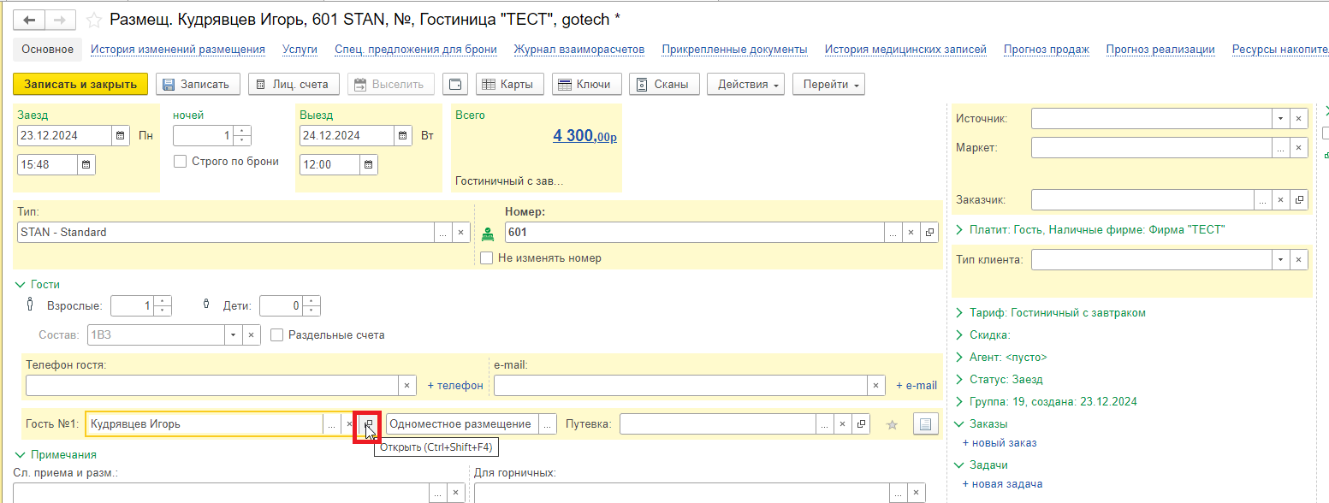Click the Ключи button
This screenshot has height=503, width=1329.
point(586,84)
